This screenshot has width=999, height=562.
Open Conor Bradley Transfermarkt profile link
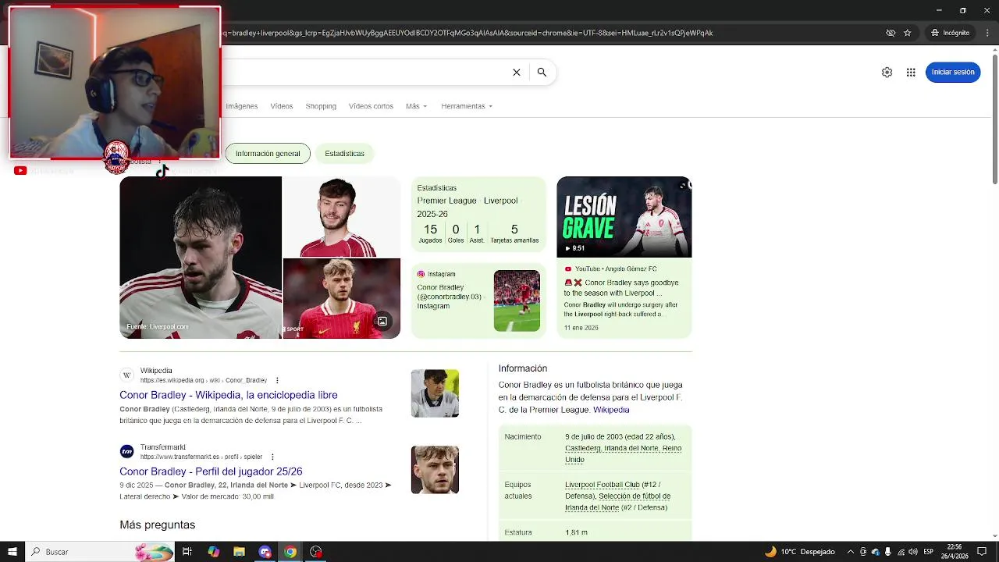coord(211,471)
